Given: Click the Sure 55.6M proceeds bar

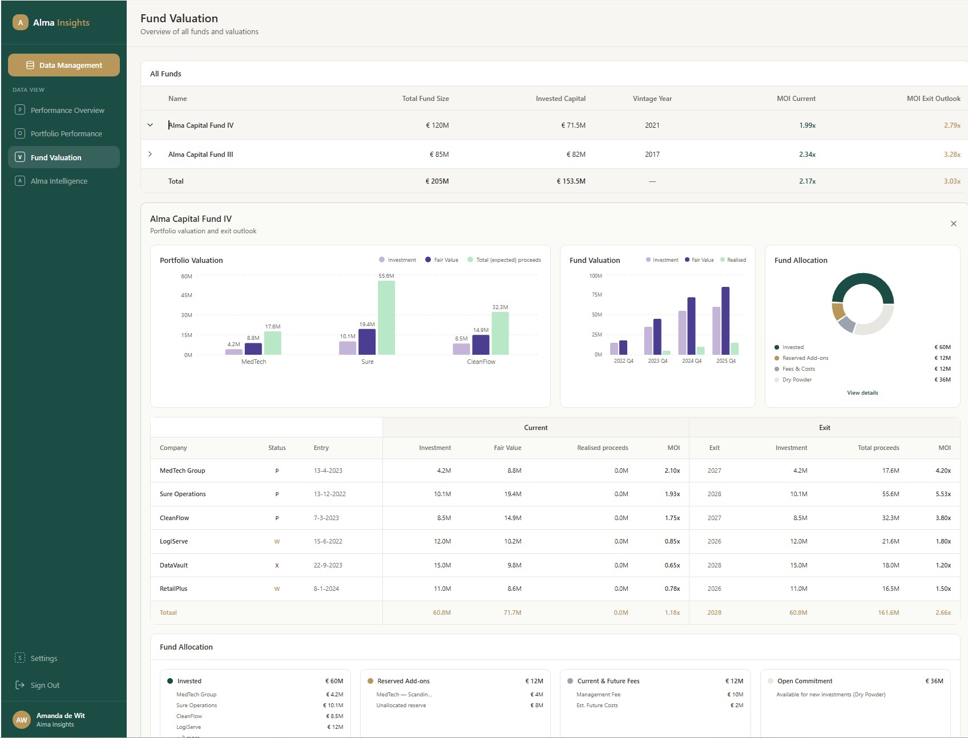Looking at the screenshot, I should (x=386, y=318).
